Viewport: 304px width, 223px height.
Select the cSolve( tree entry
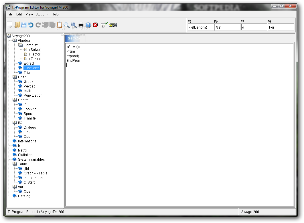point(35,50)
